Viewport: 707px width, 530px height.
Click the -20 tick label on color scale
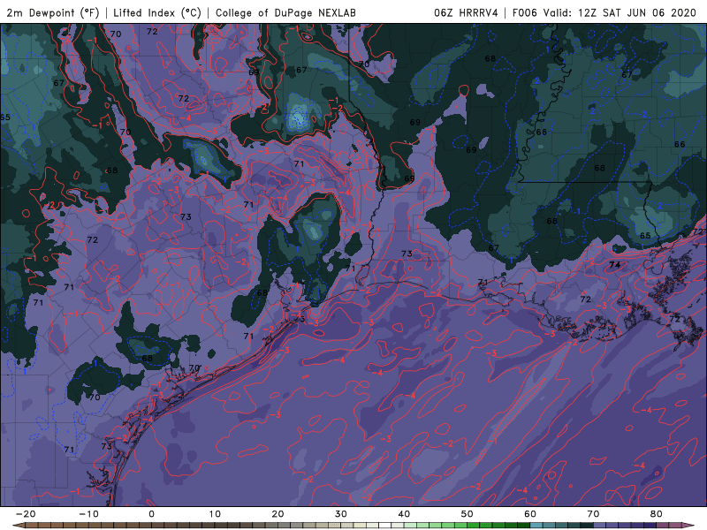[26, 514]
